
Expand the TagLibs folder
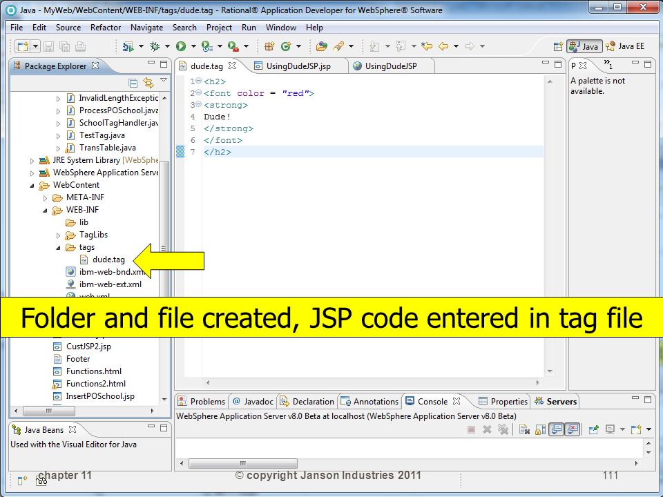(58, 235)
